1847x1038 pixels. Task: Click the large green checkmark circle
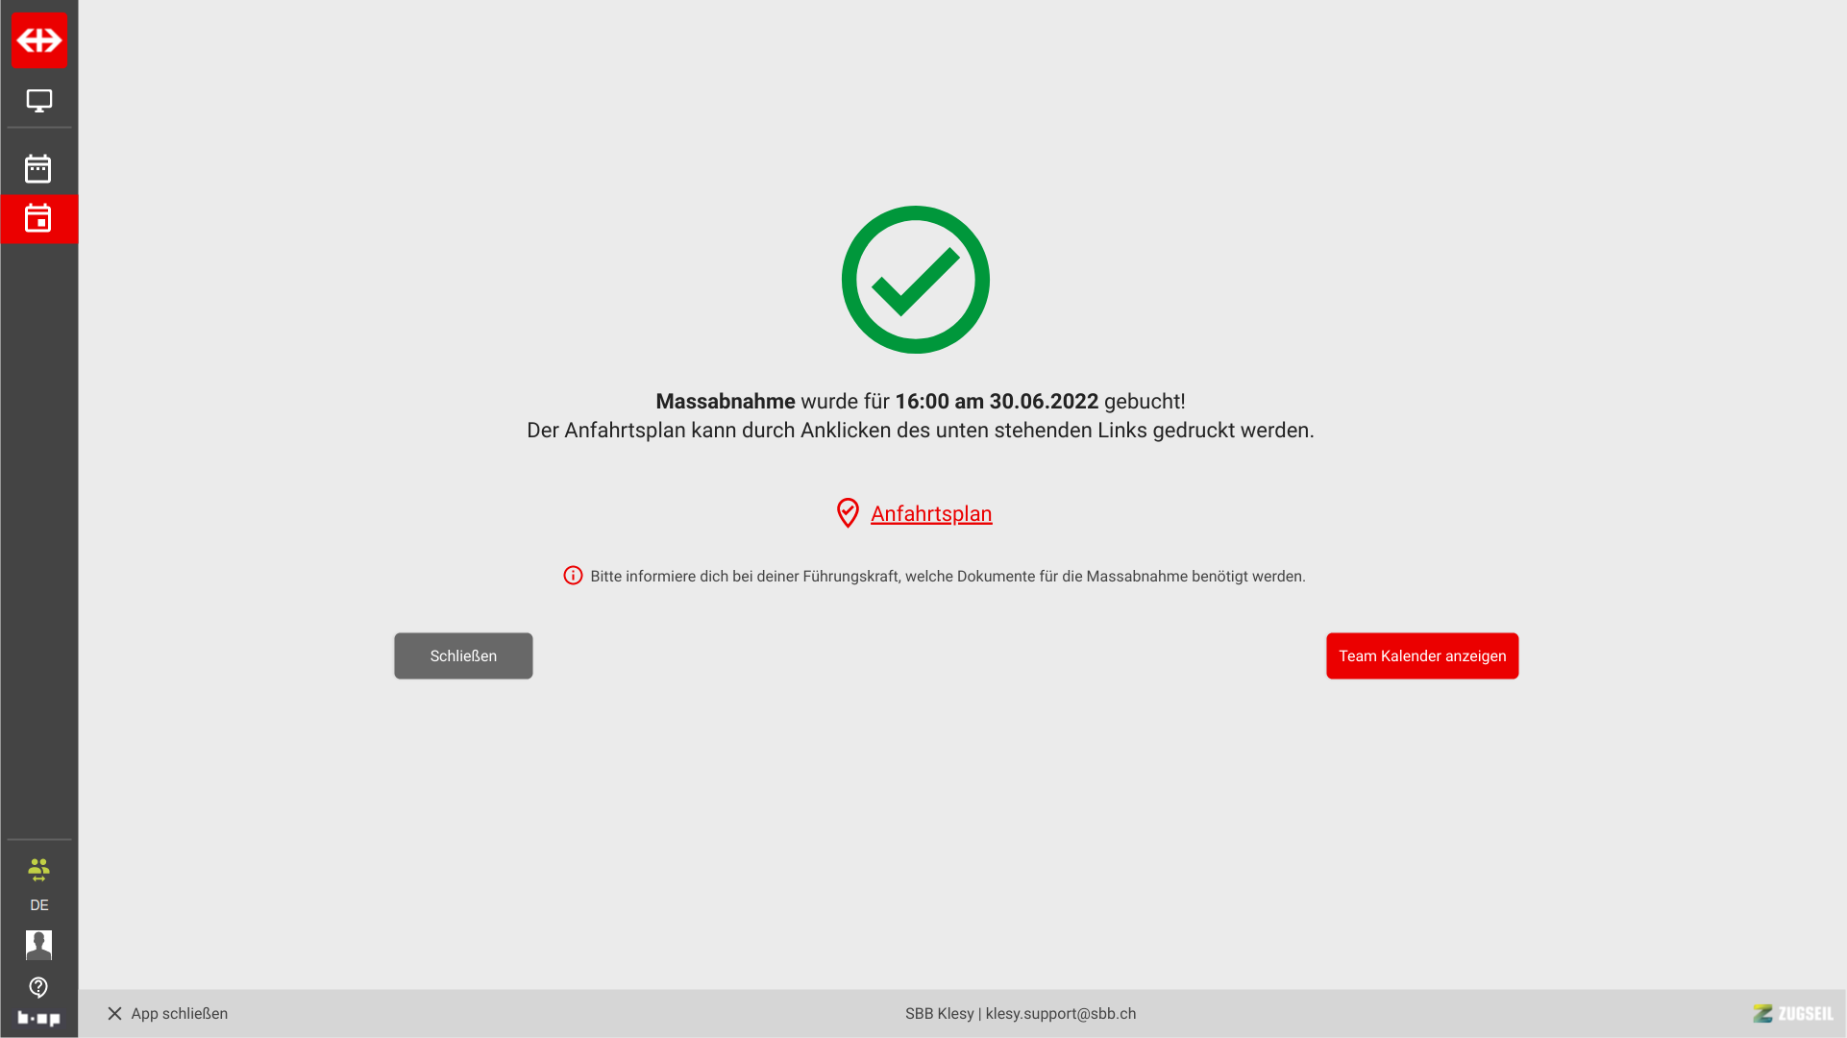(916, 280)
